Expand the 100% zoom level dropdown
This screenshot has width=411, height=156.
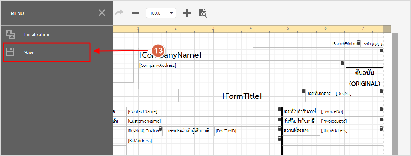[172, 13]
